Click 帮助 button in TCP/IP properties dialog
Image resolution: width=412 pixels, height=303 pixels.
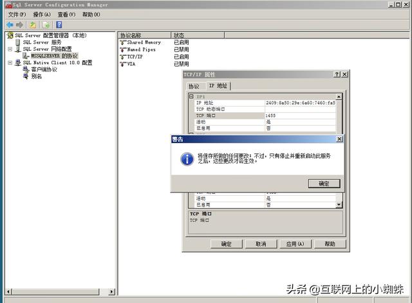(x=330, y=244)
